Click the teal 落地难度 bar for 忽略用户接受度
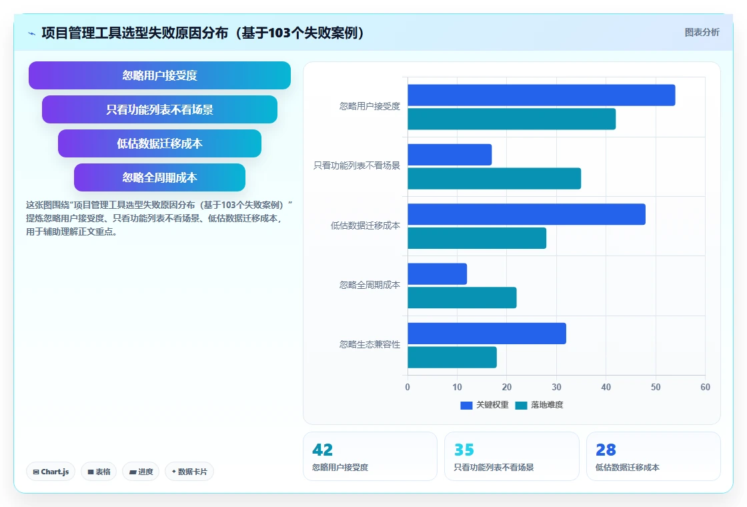Image resolution: width=747 pixels, height=507 pixels. (512, 119)
